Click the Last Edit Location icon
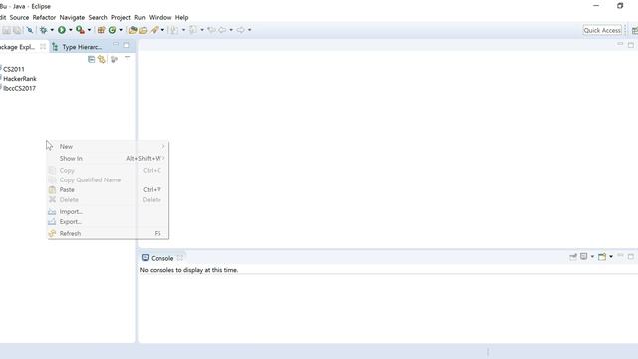The image size is (638, 359). (x=211, y=30)
